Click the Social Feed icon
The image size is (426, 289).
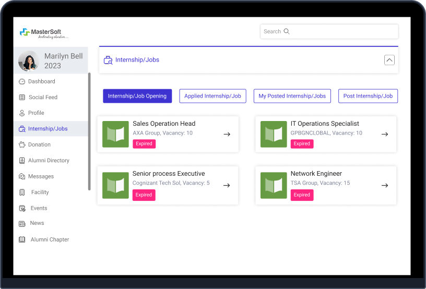22,97
